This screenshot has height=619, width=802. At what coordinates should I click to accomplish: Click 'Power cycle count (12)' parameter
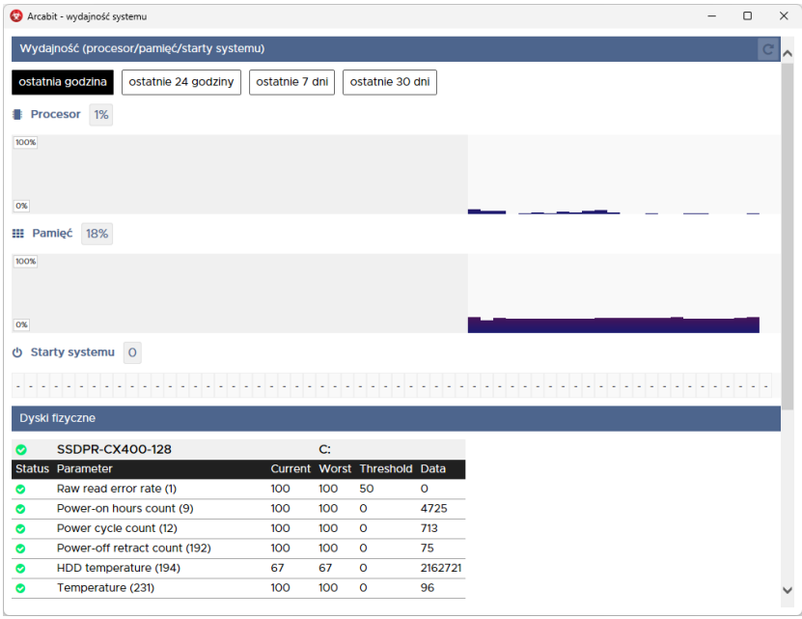click(x=117, y=528)
